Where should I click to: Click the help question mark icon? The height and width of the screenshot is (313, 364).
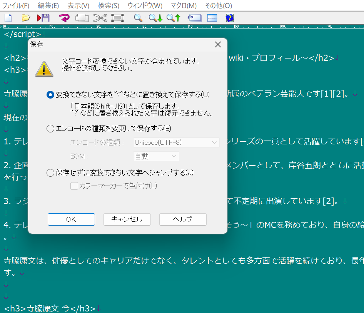pos(230,18)
